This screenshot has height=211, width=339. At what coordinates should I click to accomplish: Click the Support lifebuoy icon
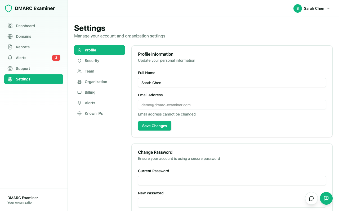coord(10,69)
